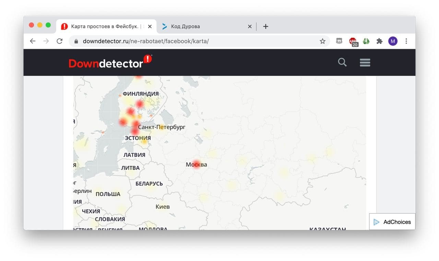
Task: Open Chrome's three-dot menu
Action: 406,41
